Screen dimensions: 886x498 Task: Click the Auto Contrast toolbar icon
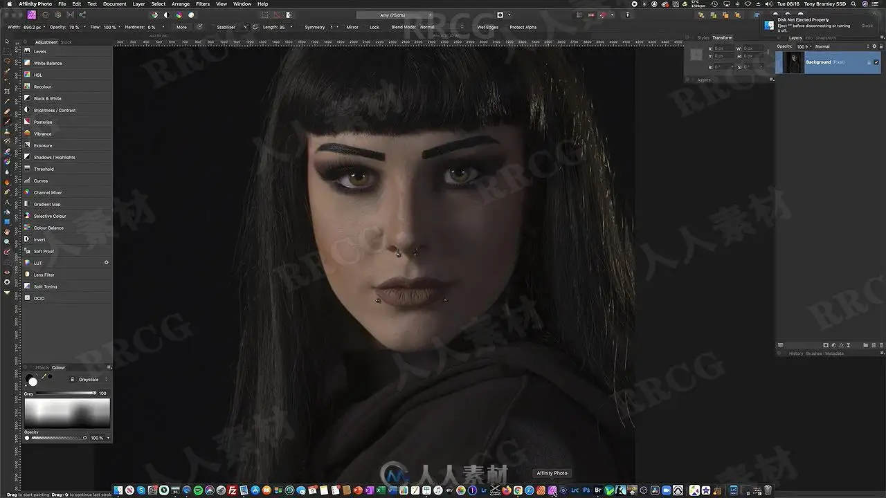[166, 15]
